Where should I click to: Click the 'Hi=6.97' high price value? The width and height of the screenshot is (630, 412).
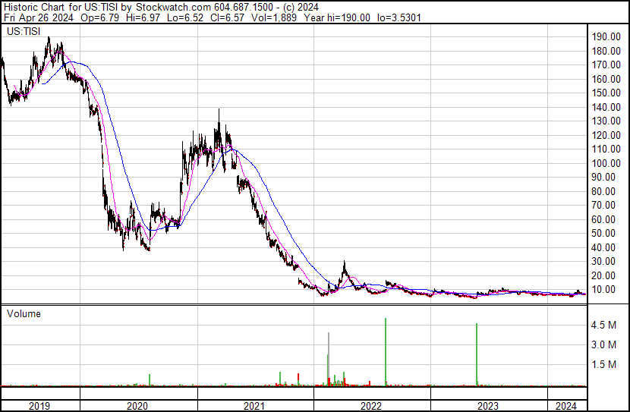(143, 17)
